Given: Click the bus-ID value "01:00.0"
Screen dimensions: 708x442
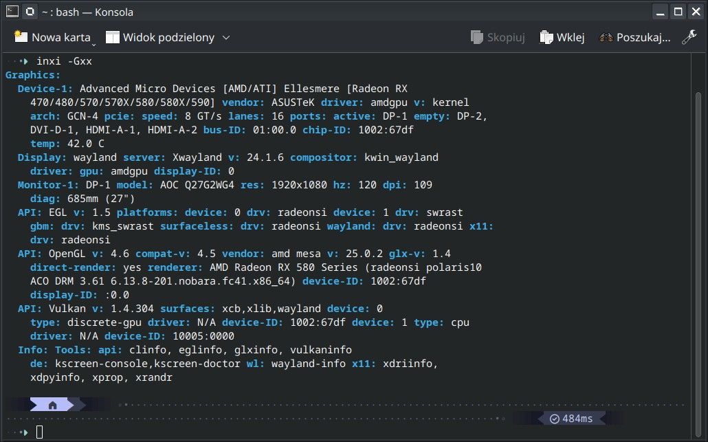Looking at the screenshot, I should point(274,130).
